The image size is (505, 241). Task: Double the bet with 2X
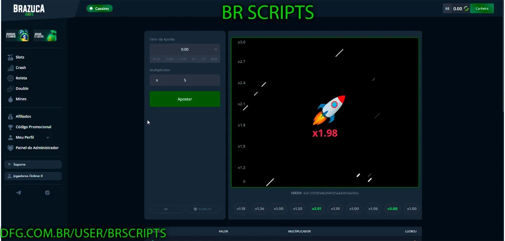[x=194, y=59]
